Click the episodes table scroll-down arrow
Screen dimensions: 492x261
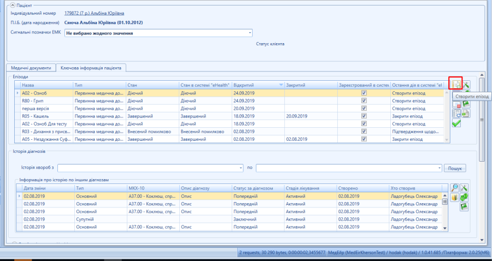[x=447, y=140]
